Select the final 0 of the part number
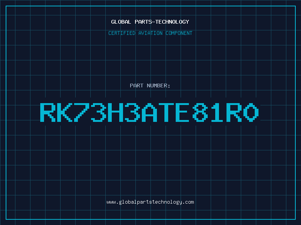The image size is (301, 225). click(251, 112)
